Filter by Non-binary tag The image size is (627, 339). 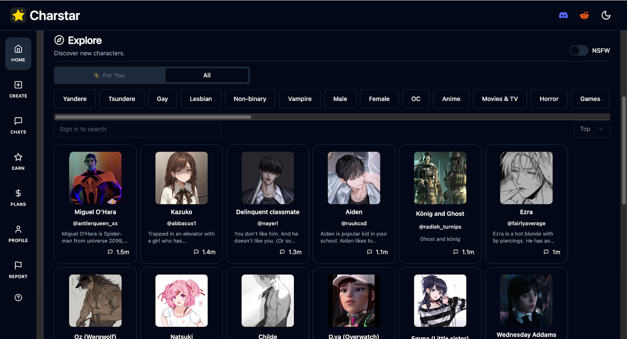pyautogui.click(x=250, y=99)
